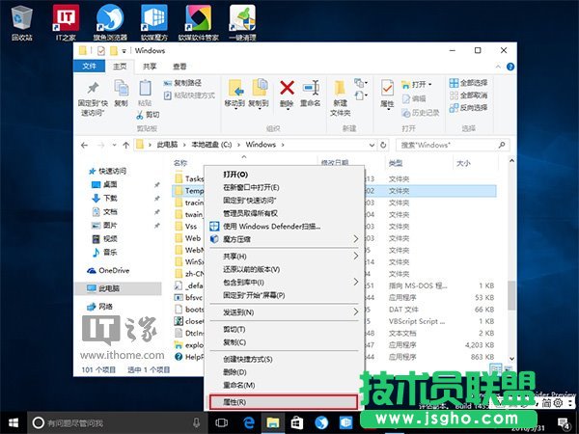Open the IT之家 desktop shortcut

point(66,22)
